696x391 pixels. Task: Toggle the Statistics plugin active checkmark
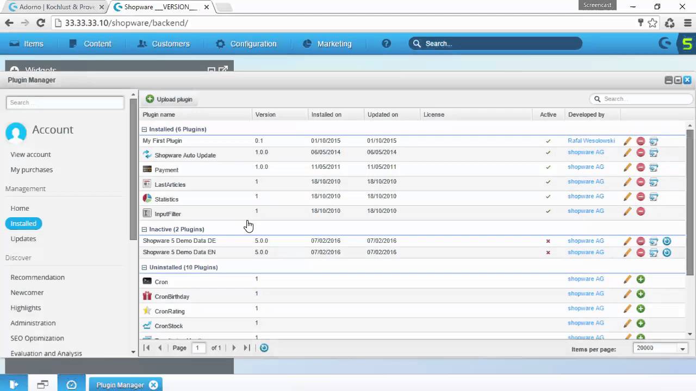548,197
